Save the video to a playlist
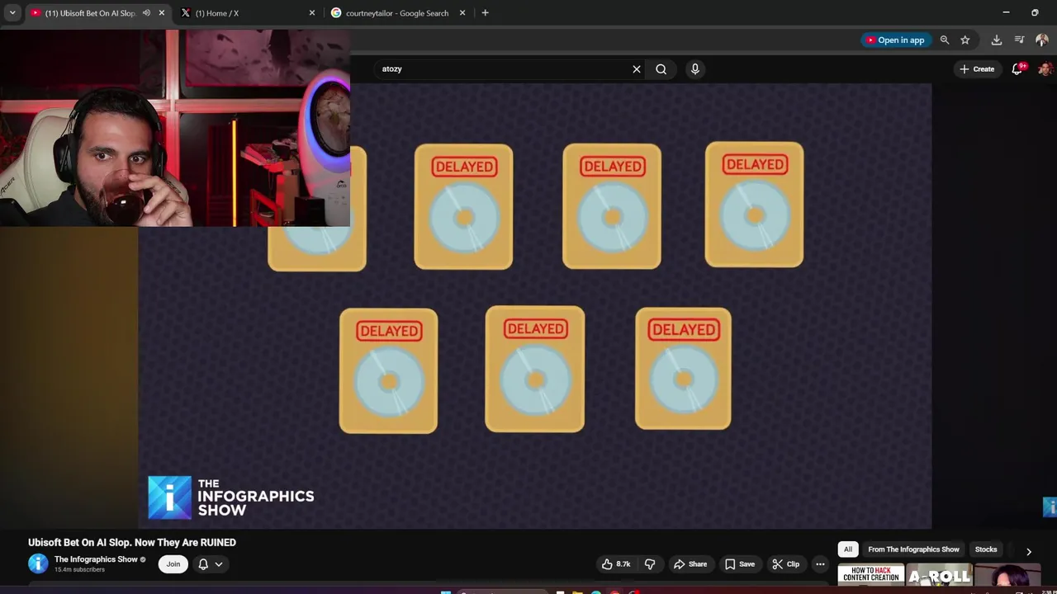 (x=739, y=564)
